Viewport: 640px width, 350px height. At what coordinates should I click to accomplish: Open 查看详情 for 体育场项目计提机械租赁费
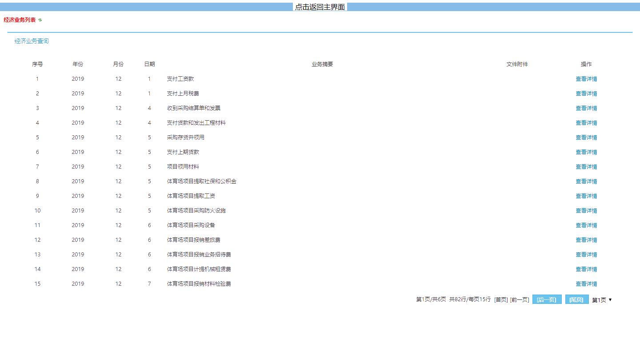point(586,269)
